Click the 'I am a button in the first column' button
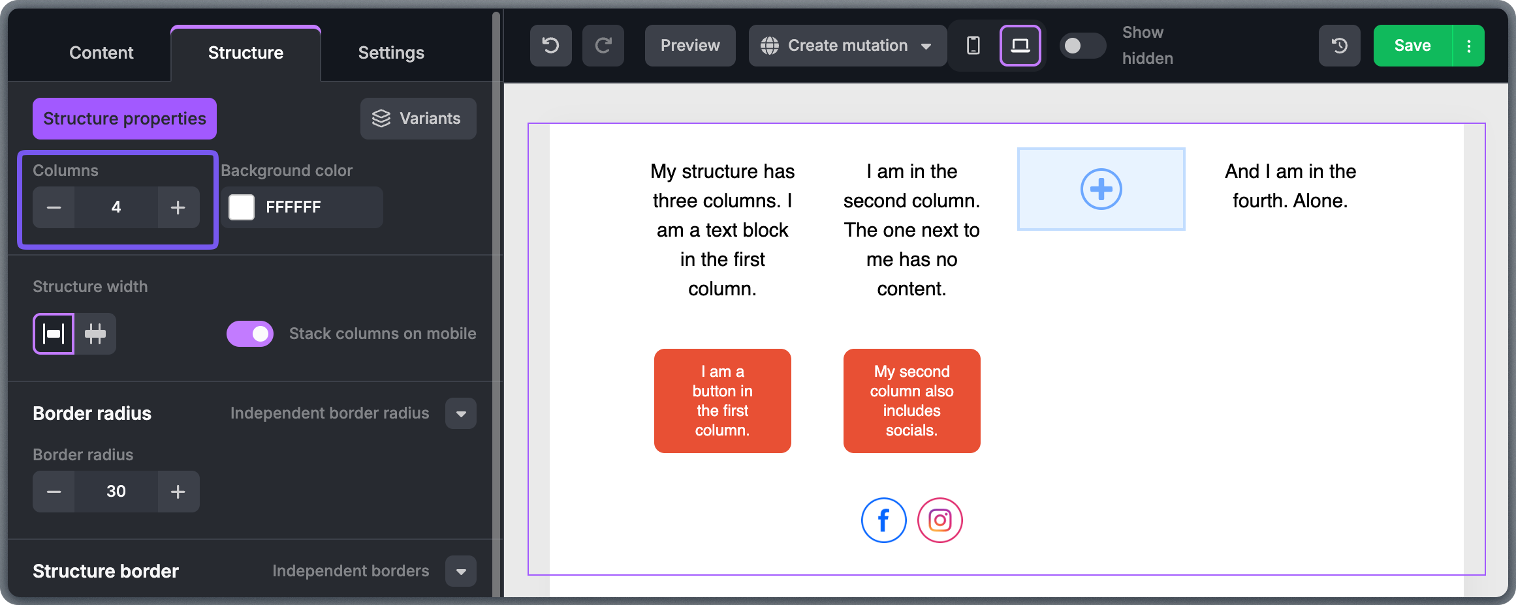This screenshot has width=1516, height=605. [723, 401]
